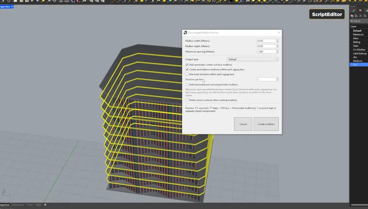Cancel the Floor Height Mullion Preview dialog
368x209 pixels.
pos(243,124)
